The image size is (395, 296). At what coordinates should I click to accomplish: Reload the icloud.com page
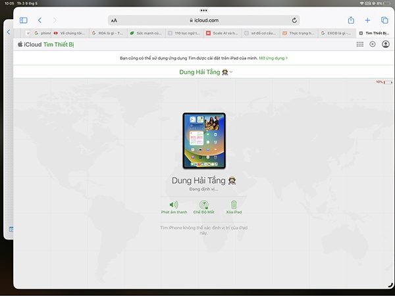pyautogui.click(x=293, y=20)
